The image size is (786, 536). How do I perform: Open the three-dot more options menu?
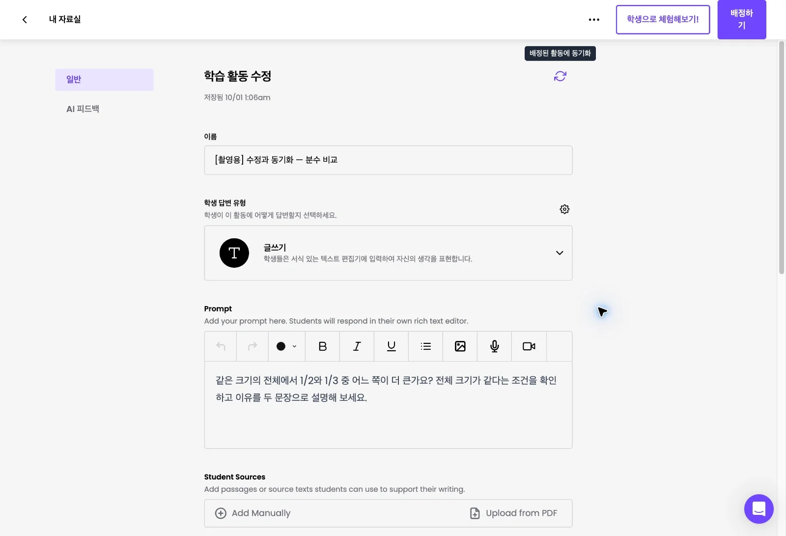[x=594, y=20]
